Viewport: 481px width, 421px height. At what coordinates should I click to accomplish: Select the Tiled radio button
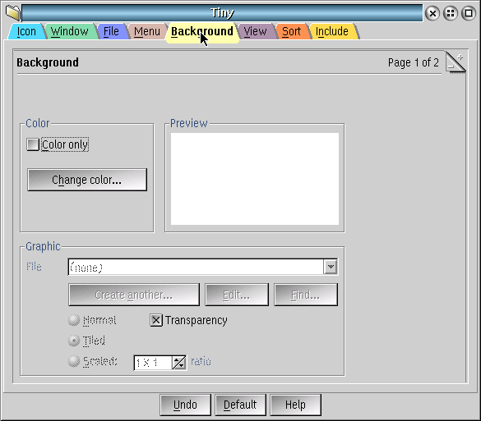[x=74, y=341]
